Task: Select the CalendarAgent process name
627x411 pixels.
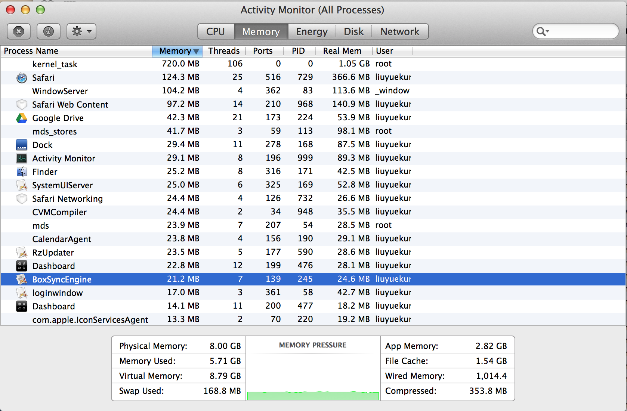Action: (x=62, y=239)
